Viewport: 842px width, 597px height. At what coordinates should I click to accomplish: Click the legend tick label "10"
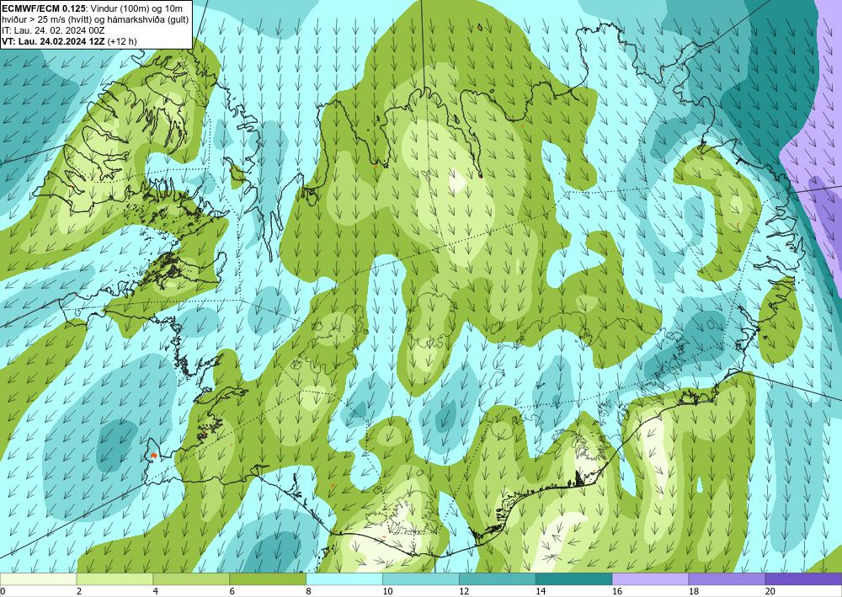click(387, 592)
